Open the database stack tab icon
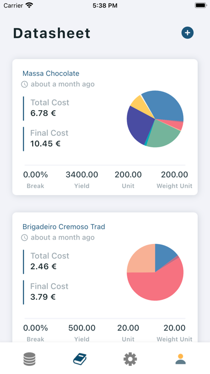This screenshot has width=210, height=374. tap(29, 359)
